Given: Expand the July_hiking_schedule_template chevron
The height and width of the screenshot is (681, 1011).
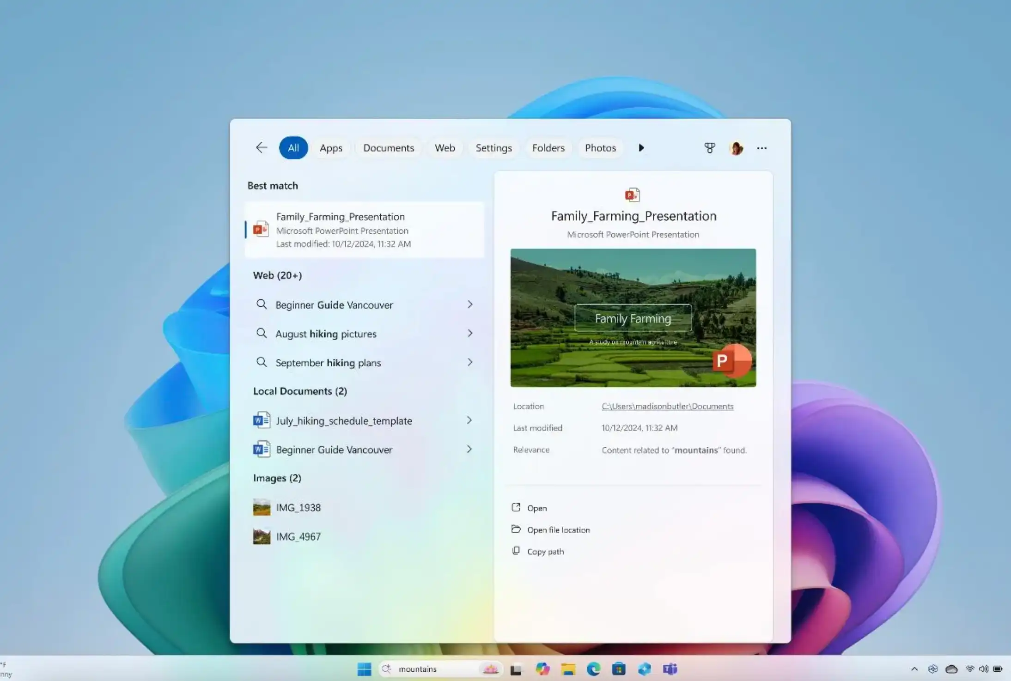Looking at the screenshot, I should (469, 420).
